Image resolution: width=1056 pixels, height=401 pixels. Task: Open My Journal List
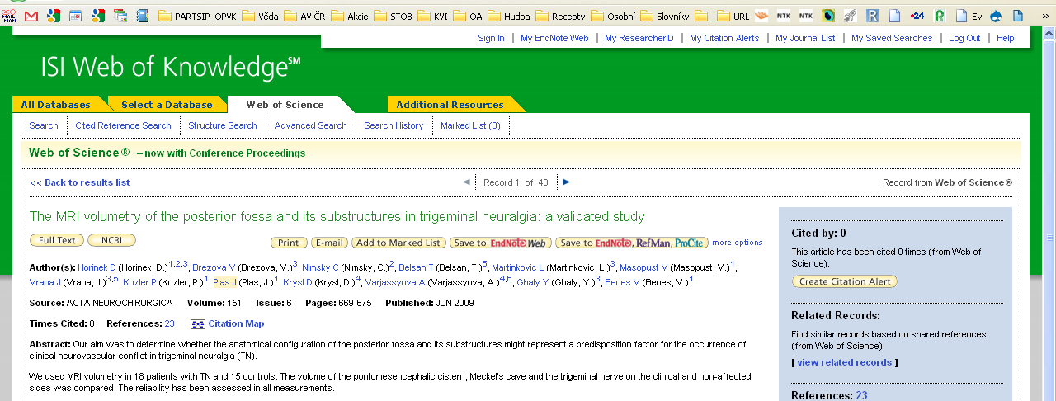(x=805, y=38)
